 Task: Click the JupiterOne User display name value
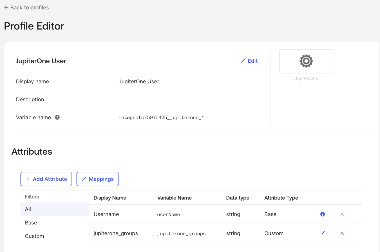click(139, 82)
